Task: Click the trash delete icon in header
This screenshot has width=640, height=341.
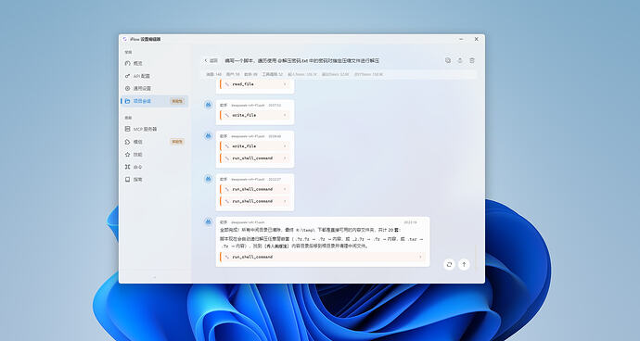Action: (x=472, y=60)
